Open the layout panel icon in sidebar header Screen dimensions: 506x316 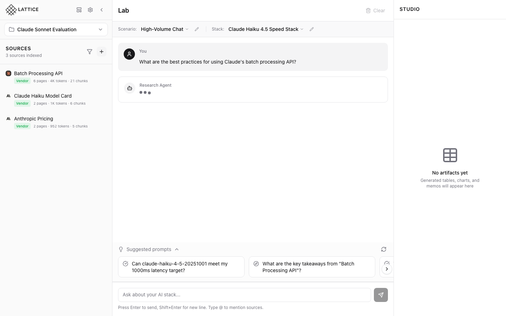click(79, 10)
